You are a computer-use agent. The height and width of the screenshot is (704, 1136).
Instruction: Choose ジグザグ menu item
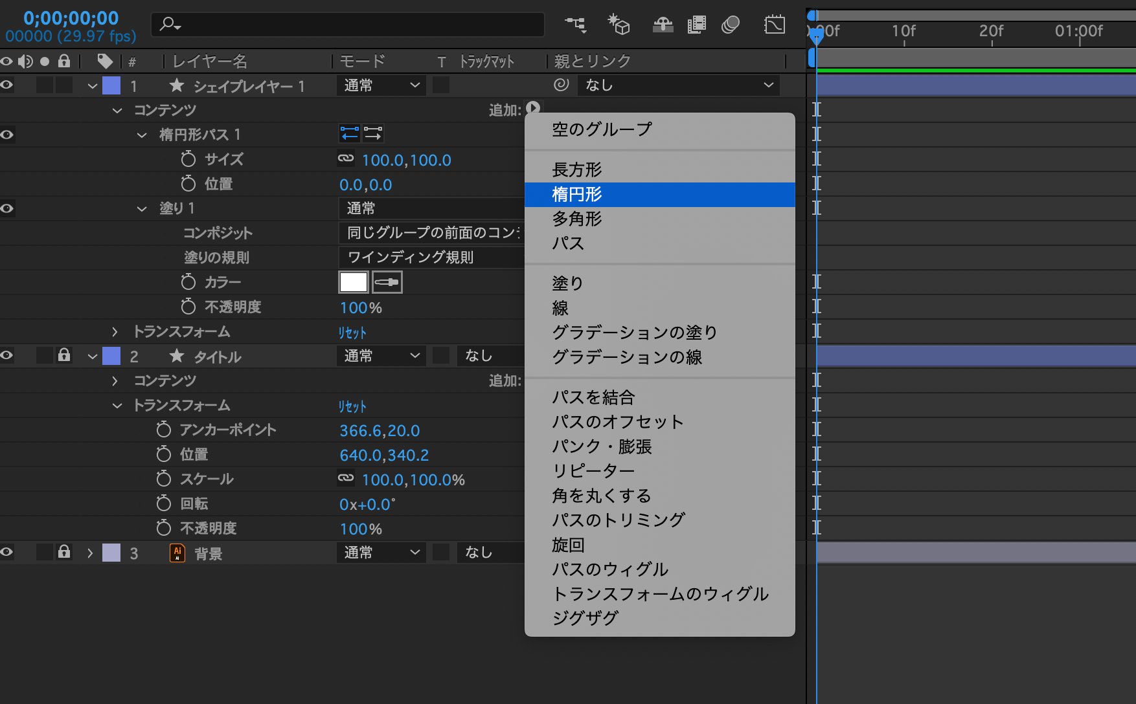click(659, 619)
